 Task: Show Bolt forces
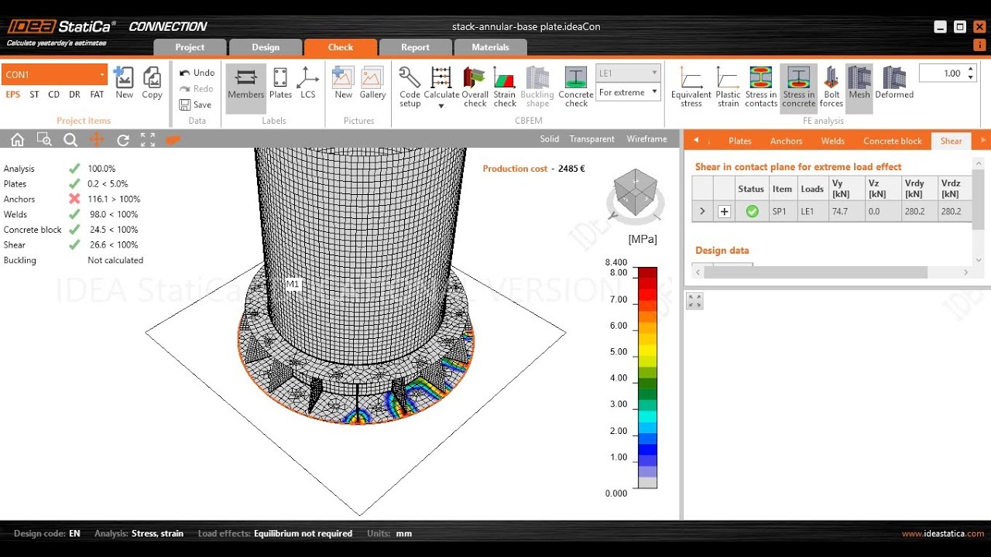(831, 86)
